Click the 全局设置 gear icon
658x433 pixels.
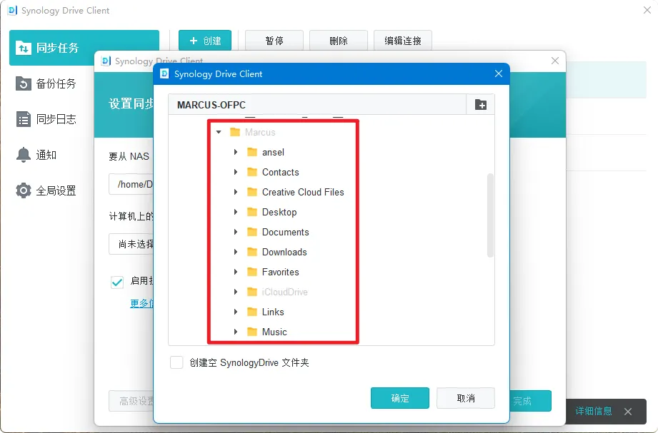tap(24, 190)
